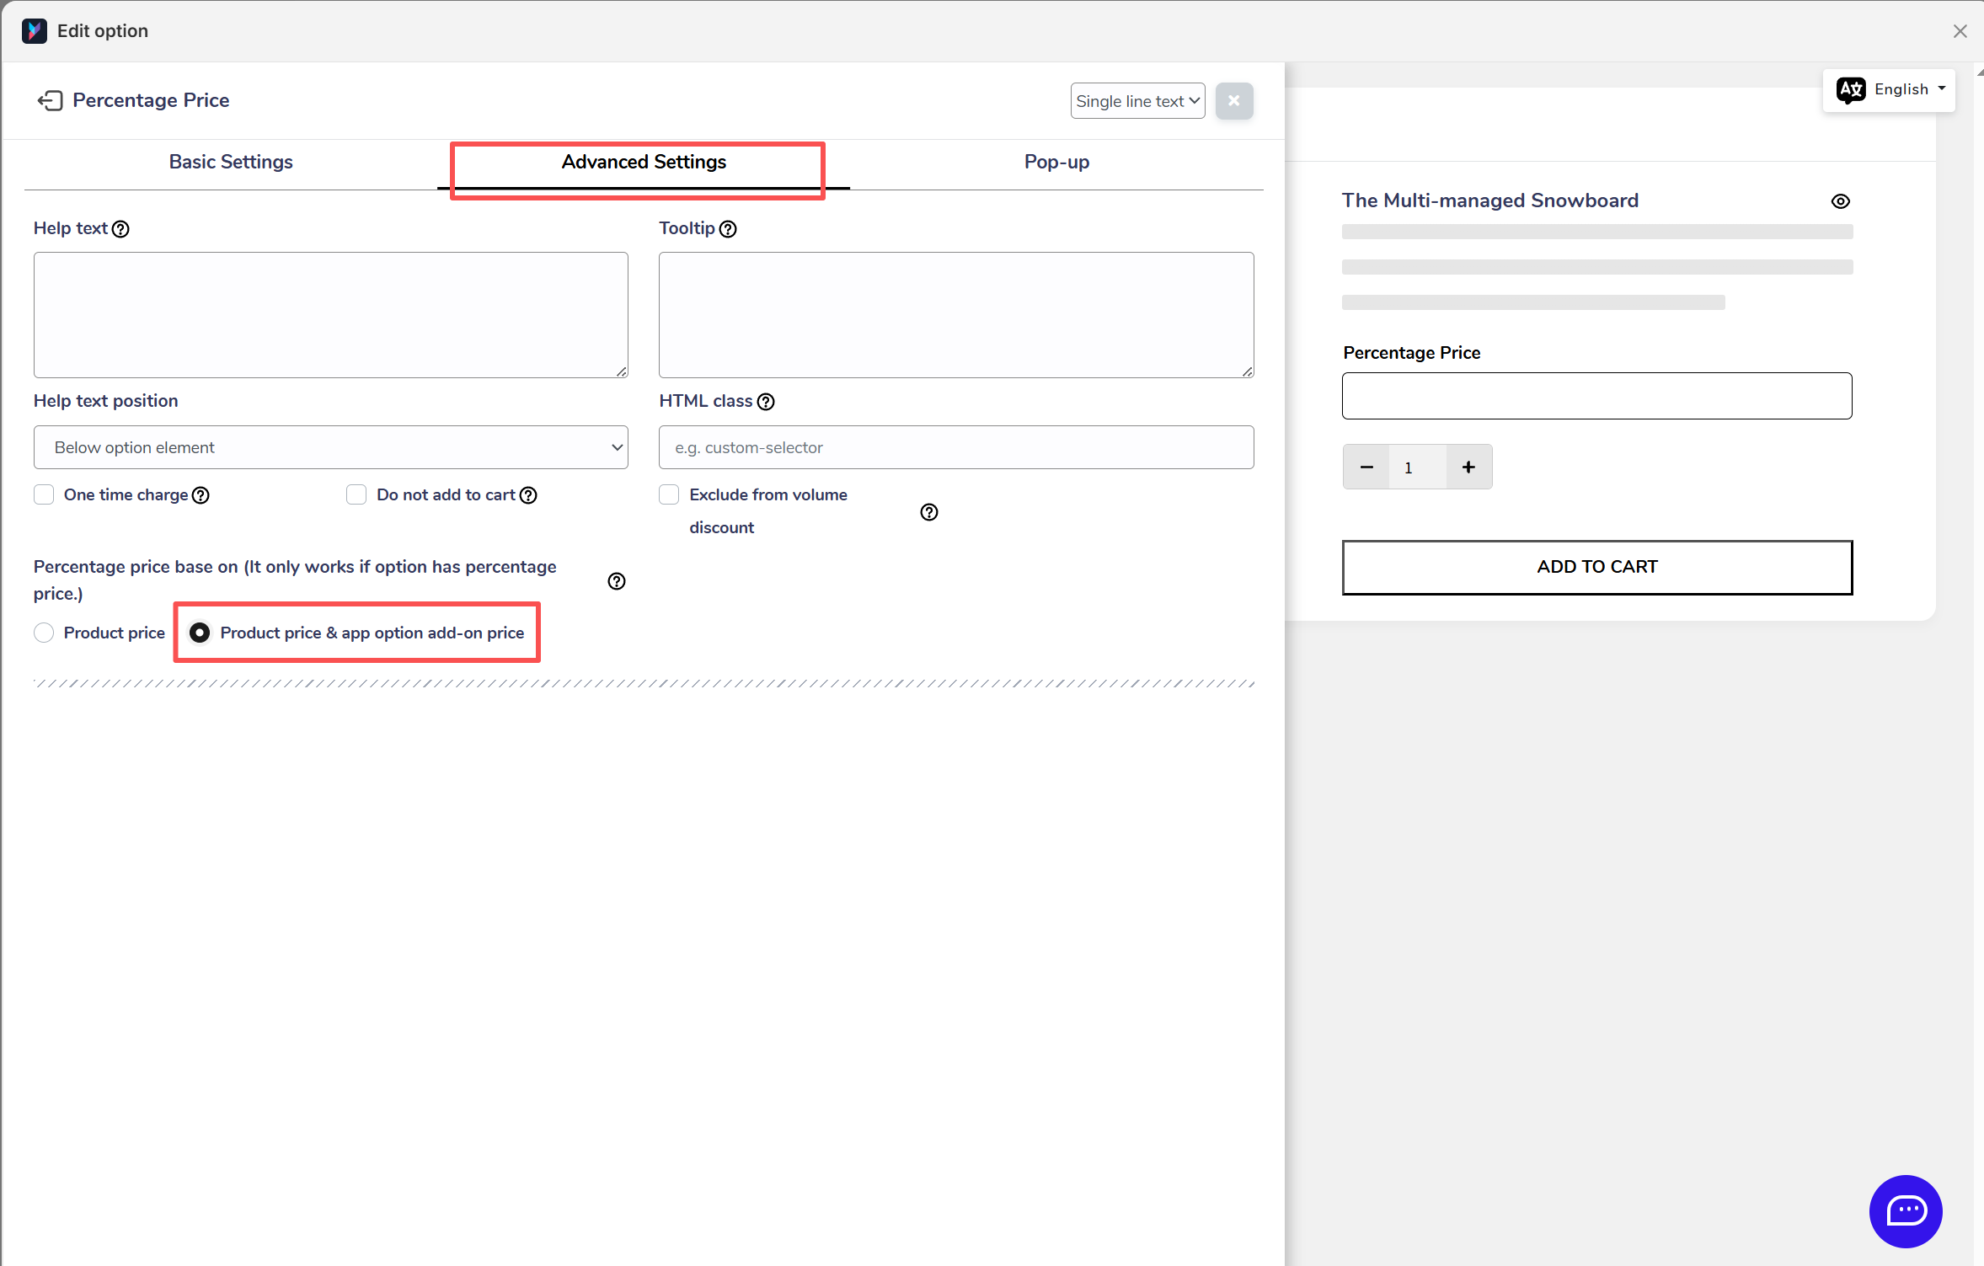Viewport: 1984px width, 1266px height.
Task: Open the English language selector
Action: pos(1889,89)
